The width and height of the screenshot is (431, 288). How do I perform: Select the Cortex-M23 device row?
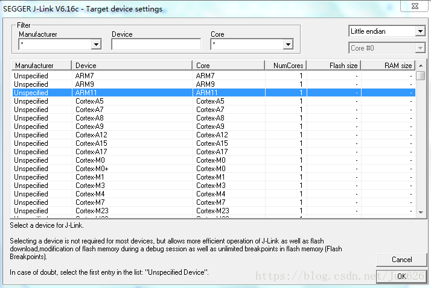coord(214,211)
